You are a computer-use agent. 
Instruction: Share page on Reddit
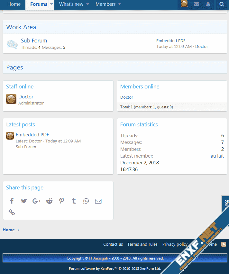pos(49,201)
